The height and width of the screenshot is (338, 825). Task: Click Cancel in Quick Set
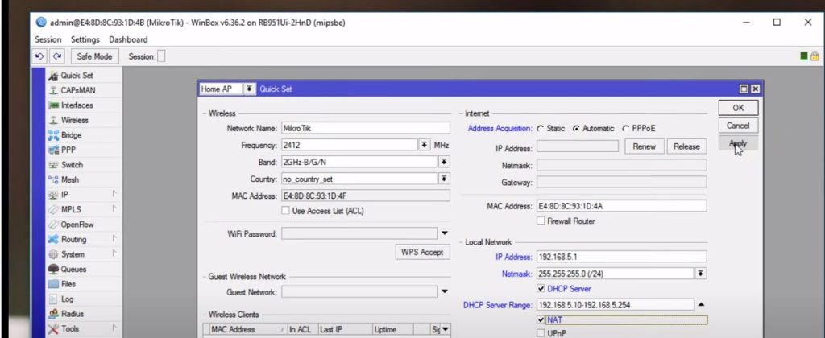pyautogui.click(x=738, y=126)
